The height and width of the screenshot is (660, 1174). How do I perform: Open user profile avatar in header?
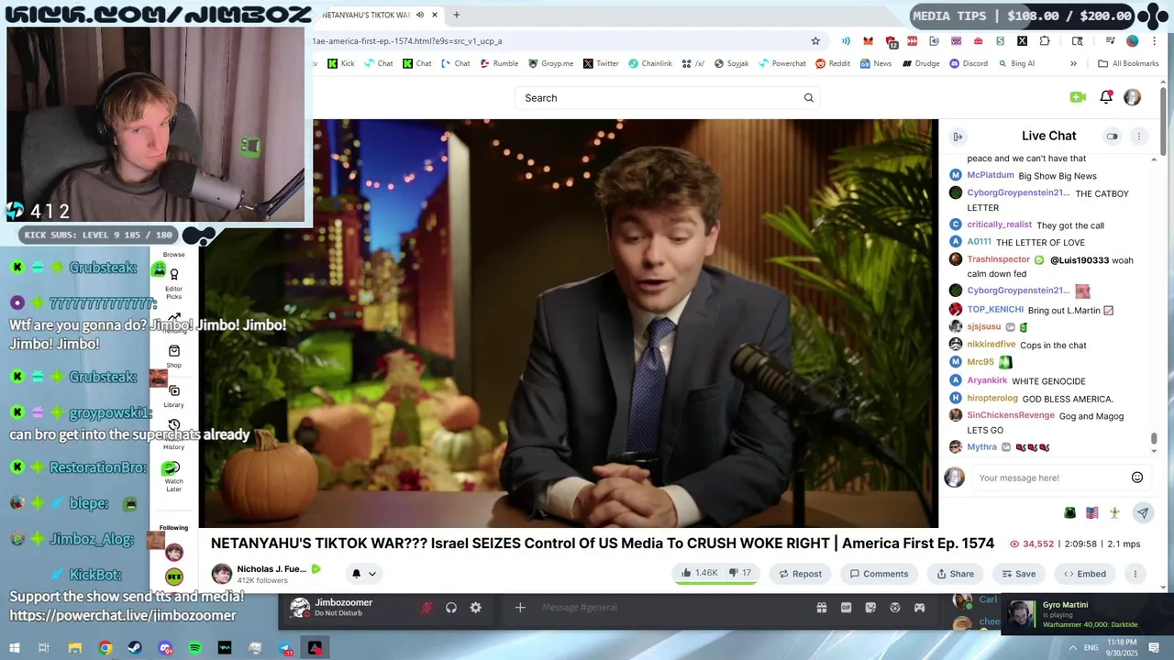(x=1133, y=97)
